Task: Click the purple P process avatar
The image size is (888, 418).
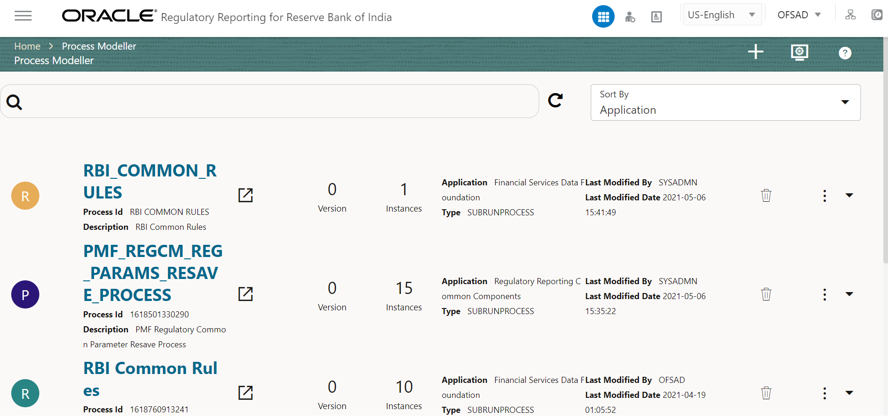Action: pyautogui.click(x=25, y=294)
